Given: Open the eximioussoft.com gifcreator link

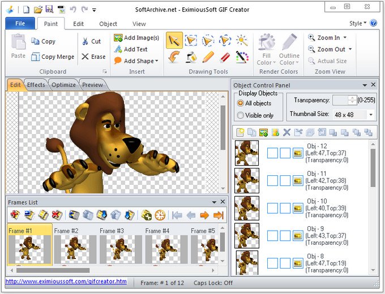Looking at the screenshot, I should tap(66, 281).
